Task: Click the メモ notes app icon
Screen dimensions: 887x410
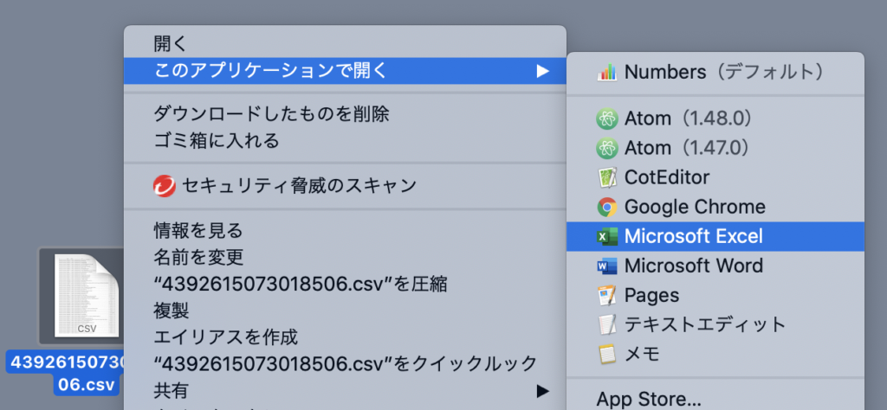Action: click(607, 354)
